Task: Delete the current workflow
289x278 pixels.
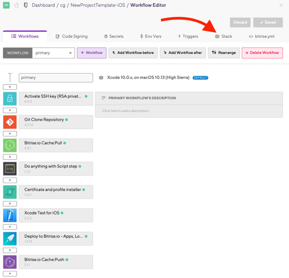Action: [x=262, y=53]
